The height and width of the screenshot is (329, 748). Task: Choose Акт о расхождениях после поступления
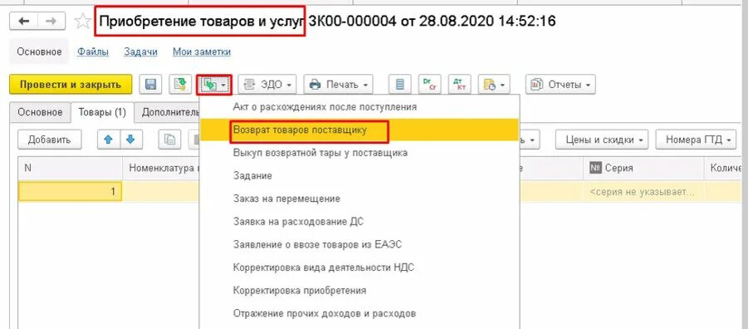click(359, 107)
